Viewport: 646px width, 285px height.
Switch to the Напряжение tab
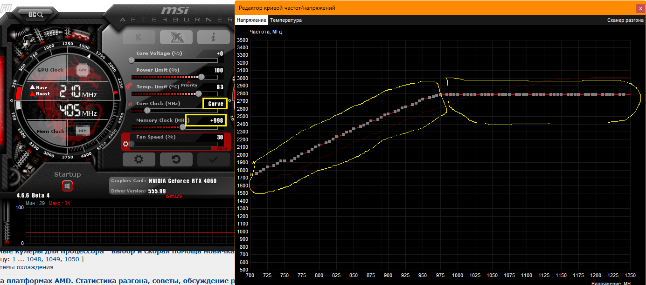[251, 20]
